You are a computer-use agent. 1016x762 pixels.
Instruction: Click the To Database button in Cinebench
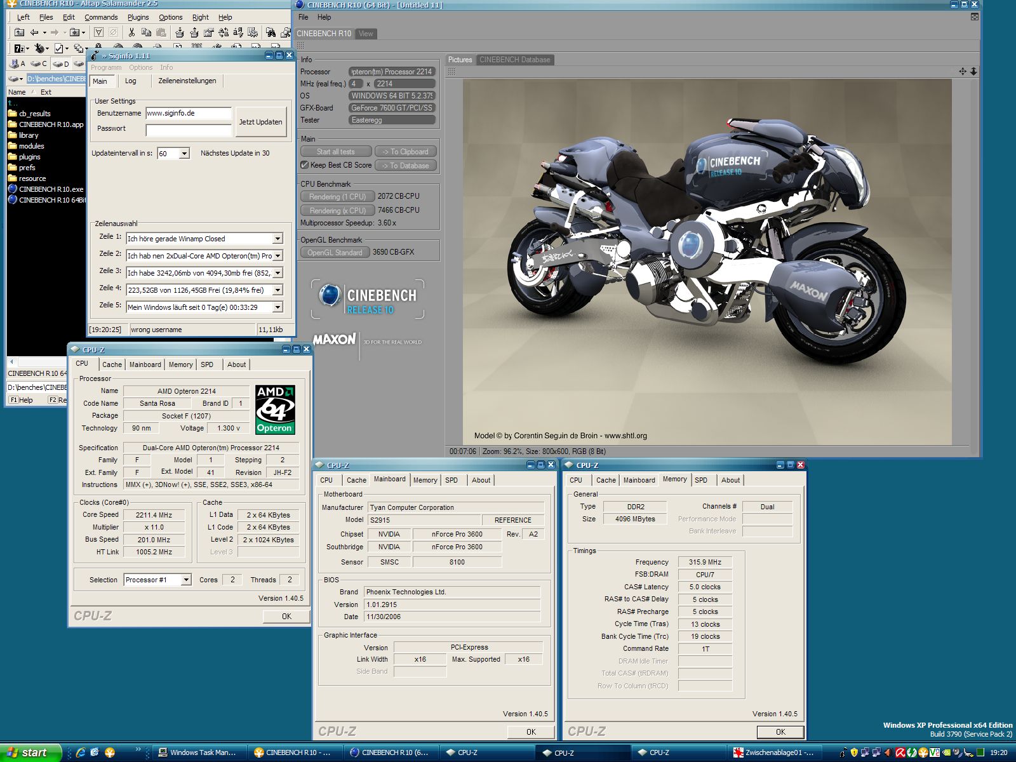click(405, 166)
